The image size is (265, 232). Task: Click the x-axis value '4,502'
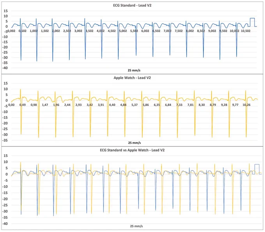112,31
